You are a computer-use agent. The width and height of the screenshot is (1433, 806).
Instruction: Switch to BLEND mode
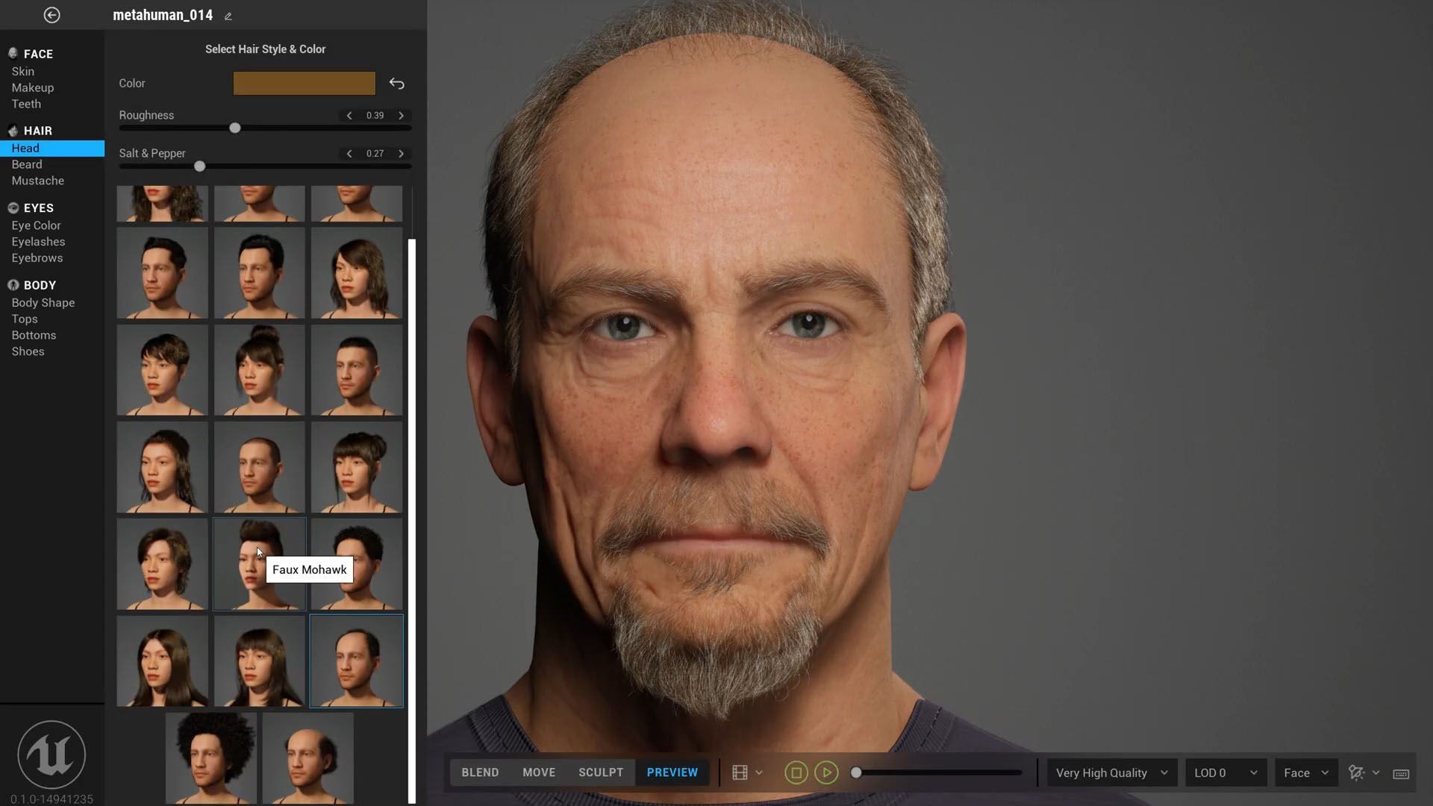[x=480, y=773]
